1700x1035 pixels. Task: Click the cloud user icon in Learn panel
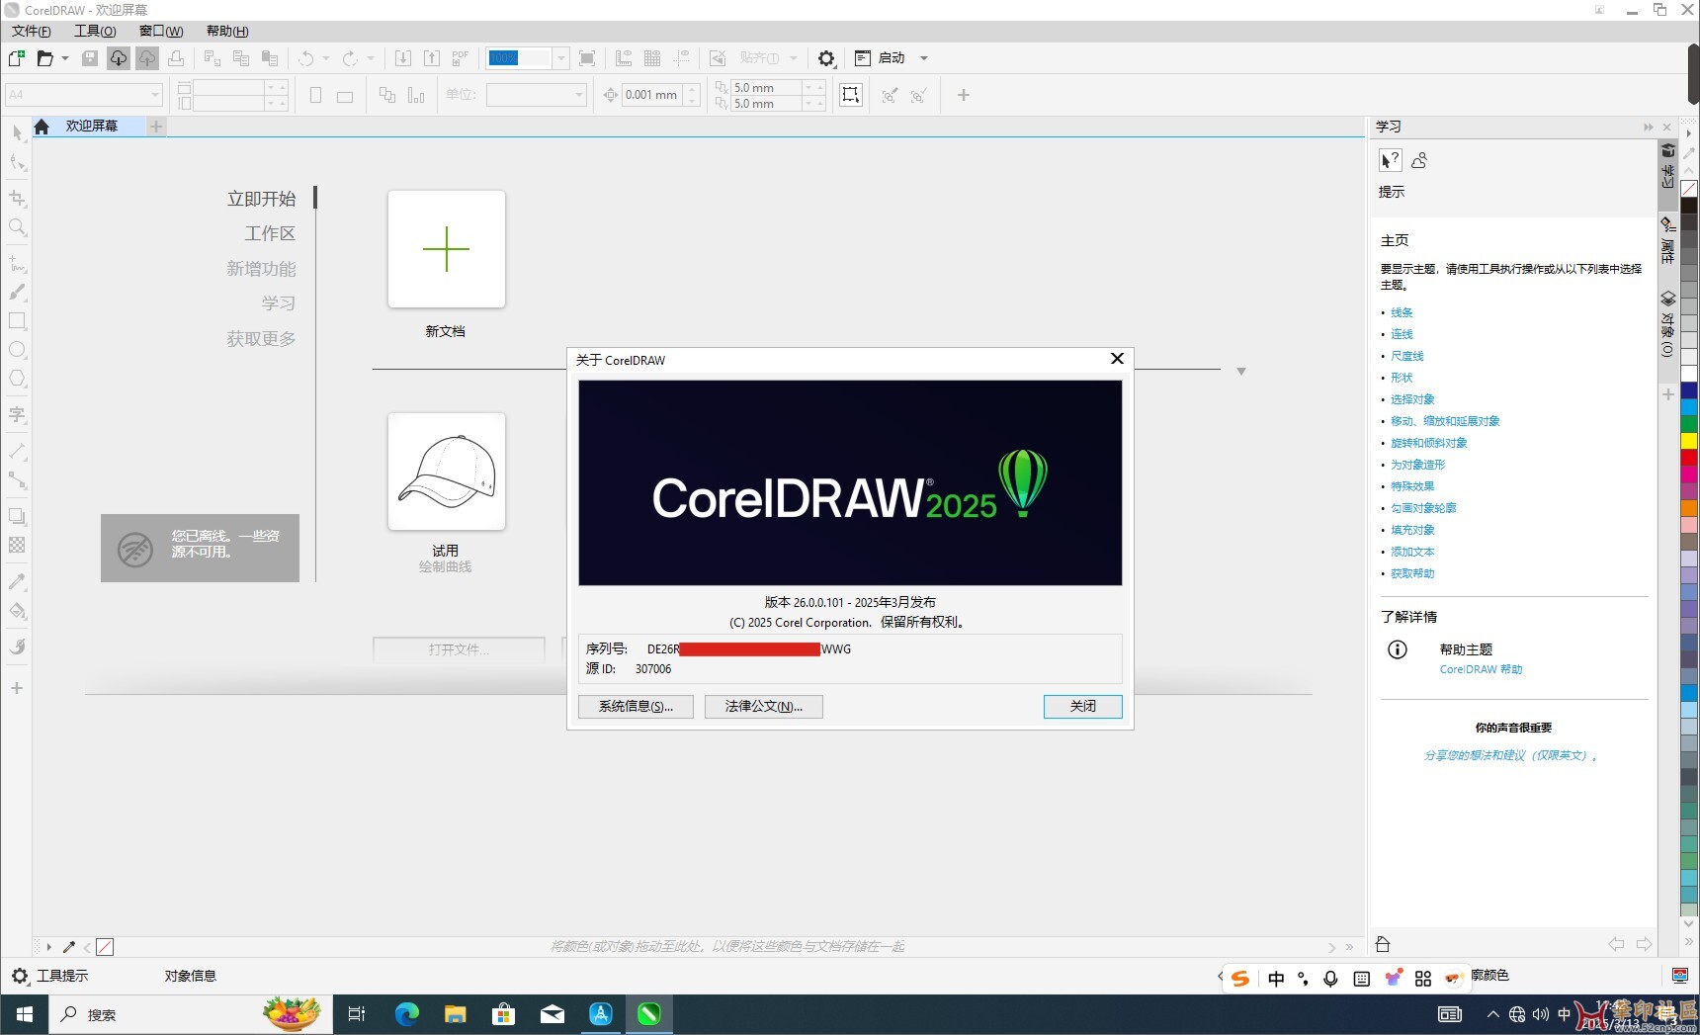pyautogui.click(x=1420, y=160)
